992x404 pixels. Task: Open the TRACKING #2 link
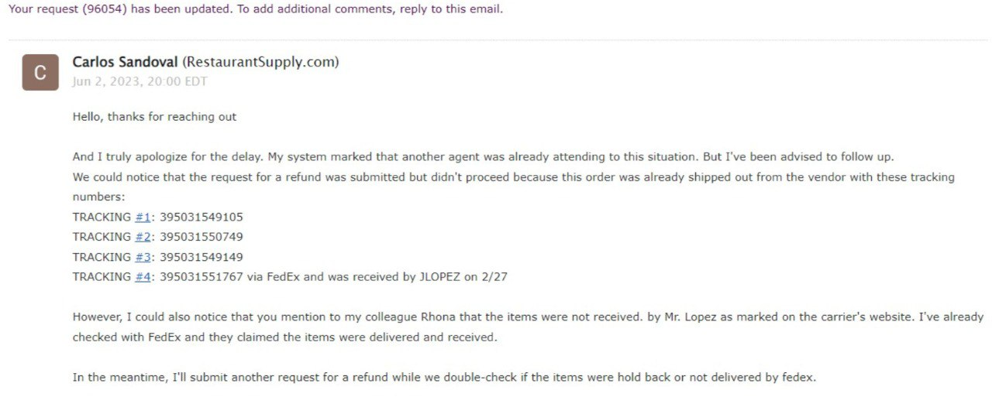pos(143,237)
